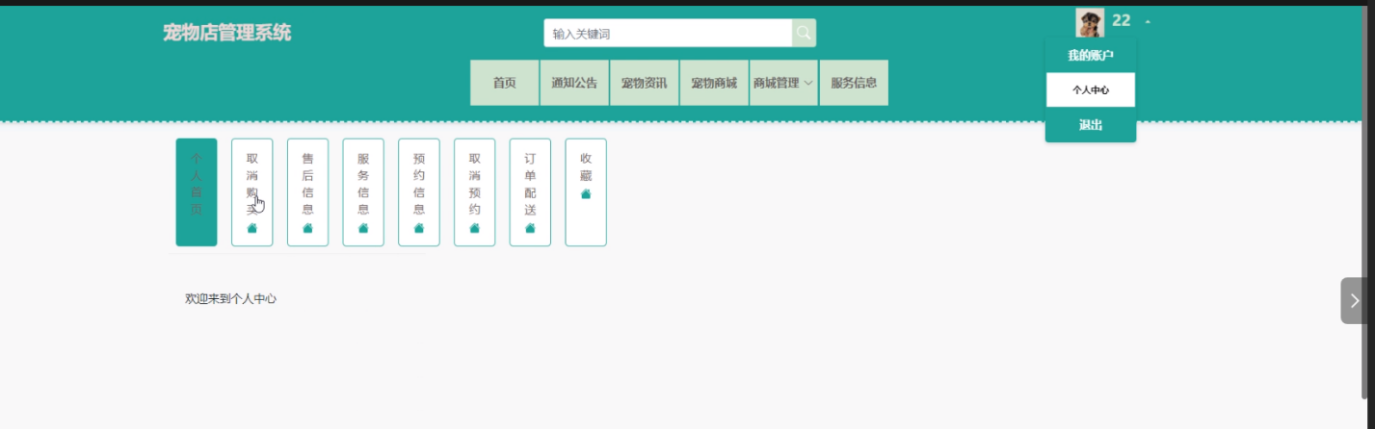
Task: Open the 售后信息 tab
Action: pyautogui.click(x=308, y=192)
